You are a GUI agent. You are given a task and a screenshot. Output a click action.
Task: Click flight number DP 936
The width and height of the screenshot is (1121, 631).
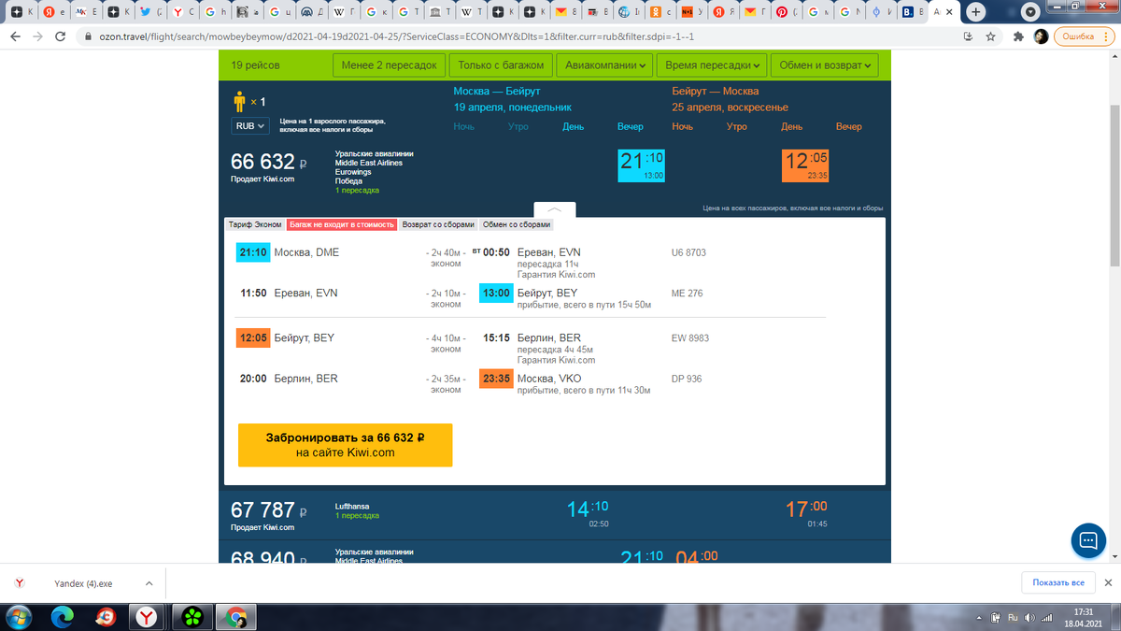tap(687, 380)
